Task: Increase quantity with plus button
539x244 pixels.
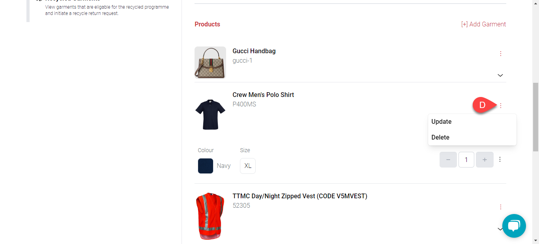Action: pos(485,160)
